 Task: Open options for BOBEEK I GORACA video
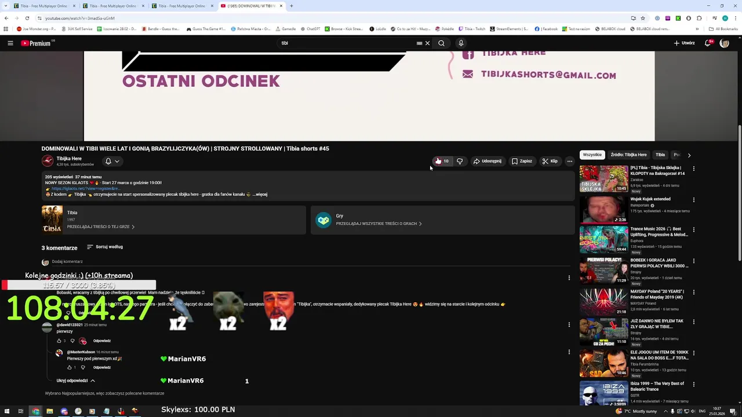pos(694,261)
